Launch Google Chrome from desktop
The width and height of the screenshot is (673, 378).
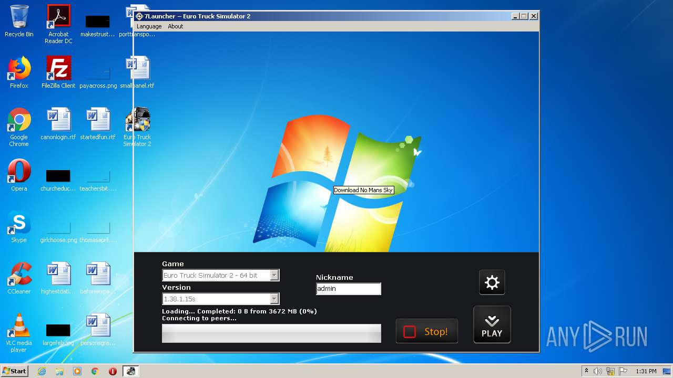point(19,127)
